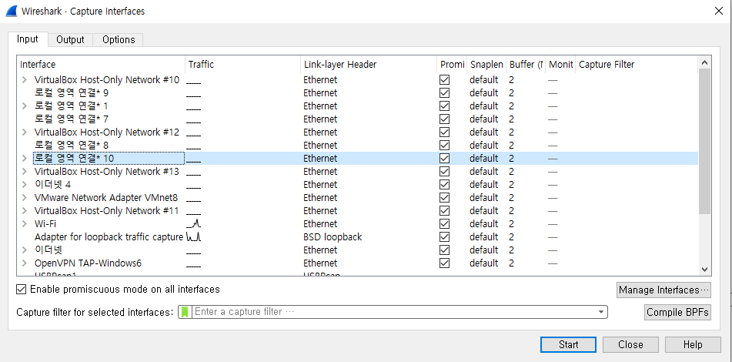Click Snaplen default value for Wi-Fi row
Screen dimensions: 732x362
(x=483, y=223)
